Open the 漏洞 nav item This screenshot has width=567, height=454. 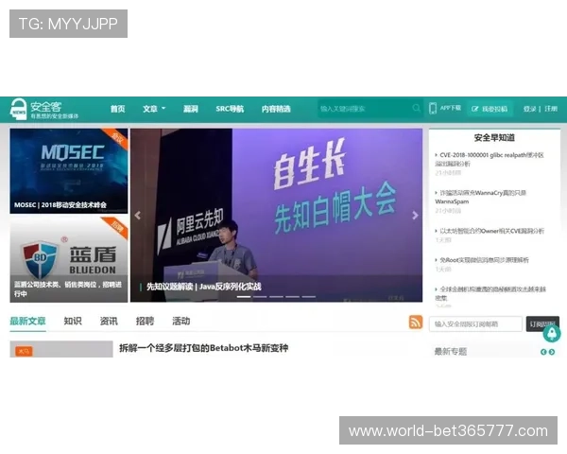191,109
